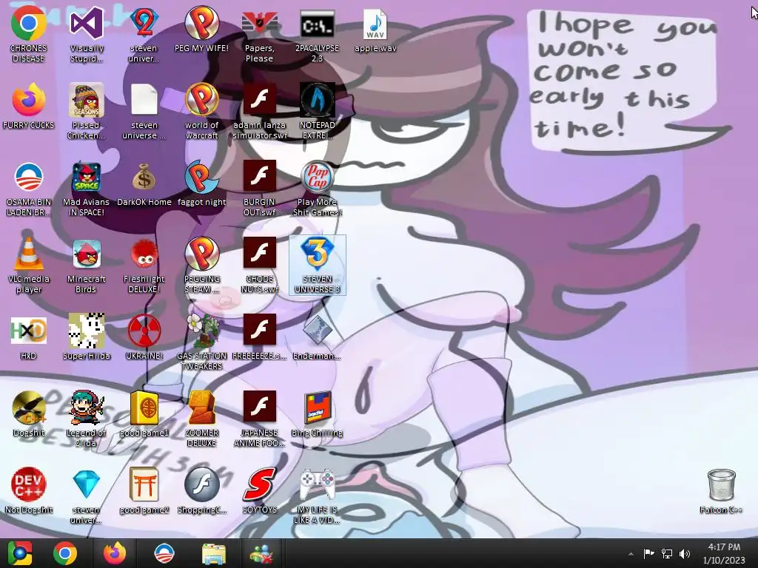Select the JAPANESE ANIME FOO... Flash file
This screenshot has width=758, height=568.
pos(260,419)
